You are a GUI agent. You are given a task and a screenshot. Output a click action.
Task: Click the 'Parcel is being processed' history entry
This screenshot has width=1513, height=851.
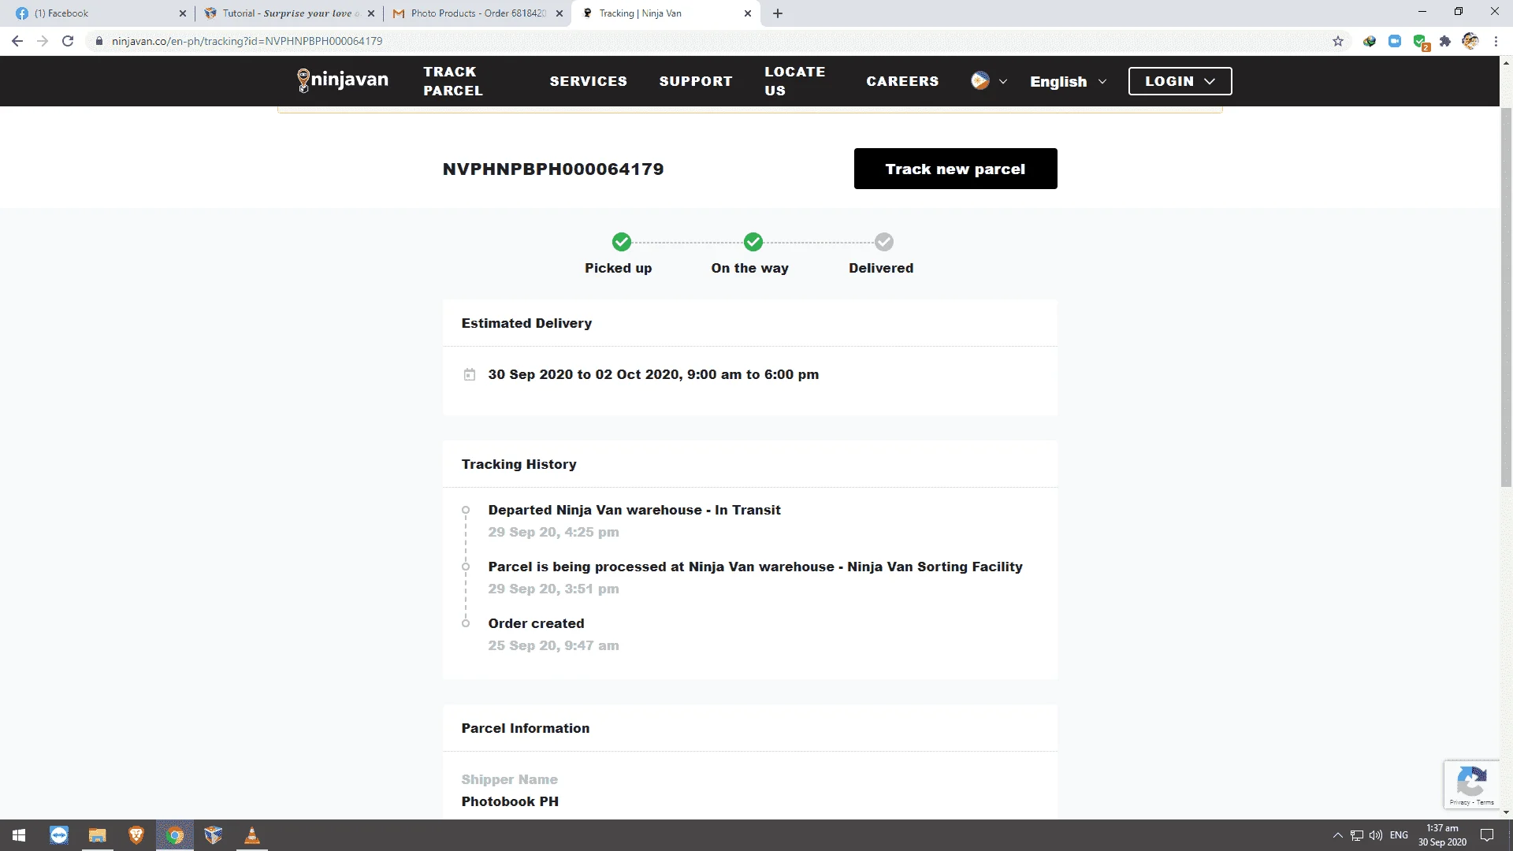coord(755,567)
